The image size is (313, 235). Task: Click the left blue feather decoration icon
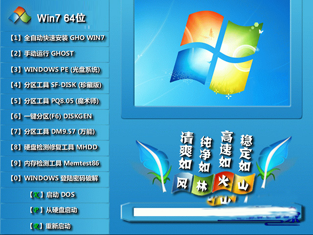[155, 165]
